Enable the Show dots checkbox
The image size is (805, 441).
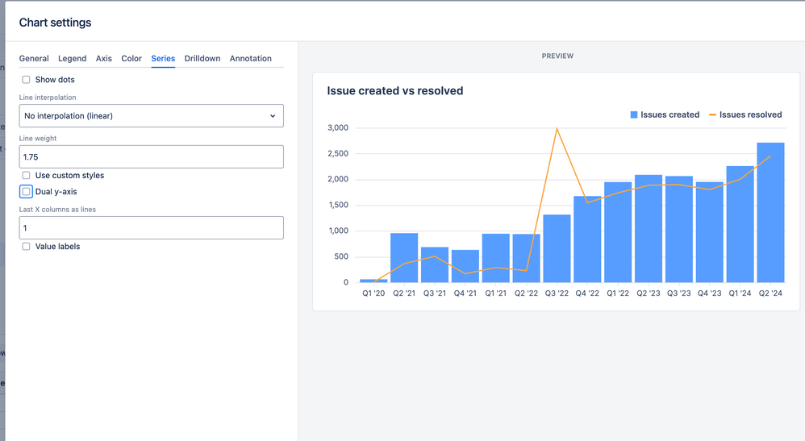[x=26, y=80]
